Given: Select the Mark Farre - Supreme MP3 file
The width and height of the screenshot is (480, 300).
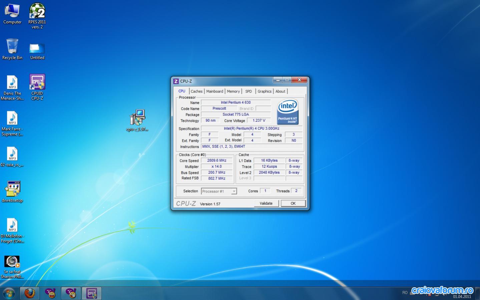Looking at the screenshot, I should [x=12, y=123].
